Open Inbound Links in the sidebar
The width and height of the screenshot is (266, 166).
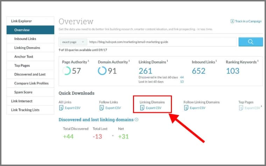tap(25, 39)
